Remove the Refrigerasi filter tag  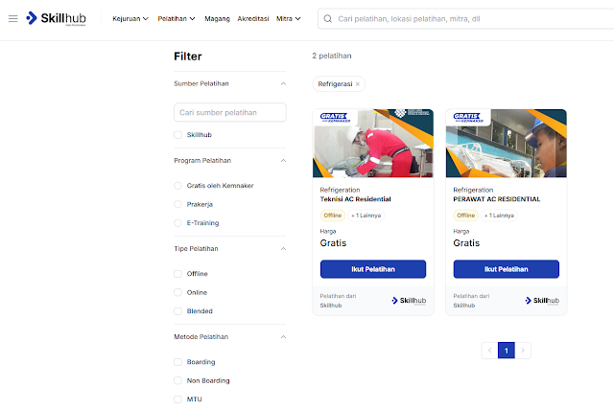pos(358,84)
